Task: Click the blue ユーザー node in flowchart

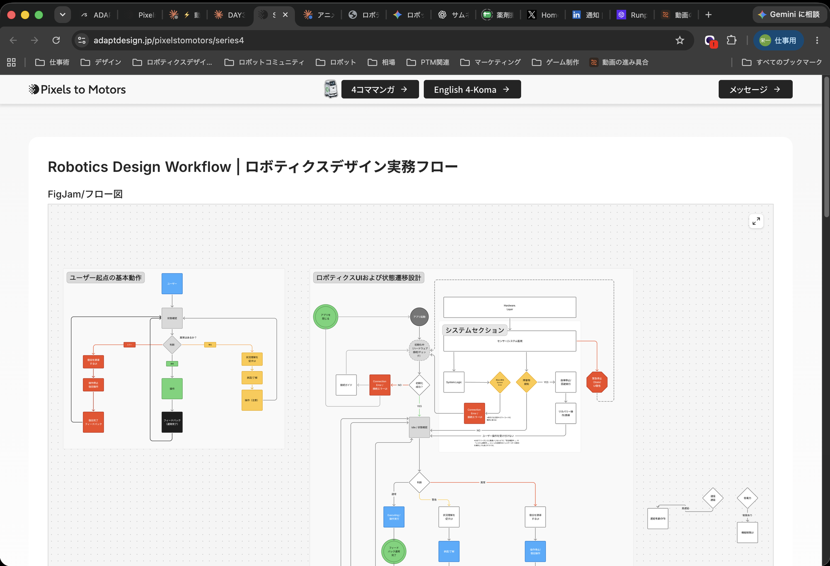Action: [x=172, y=284]
